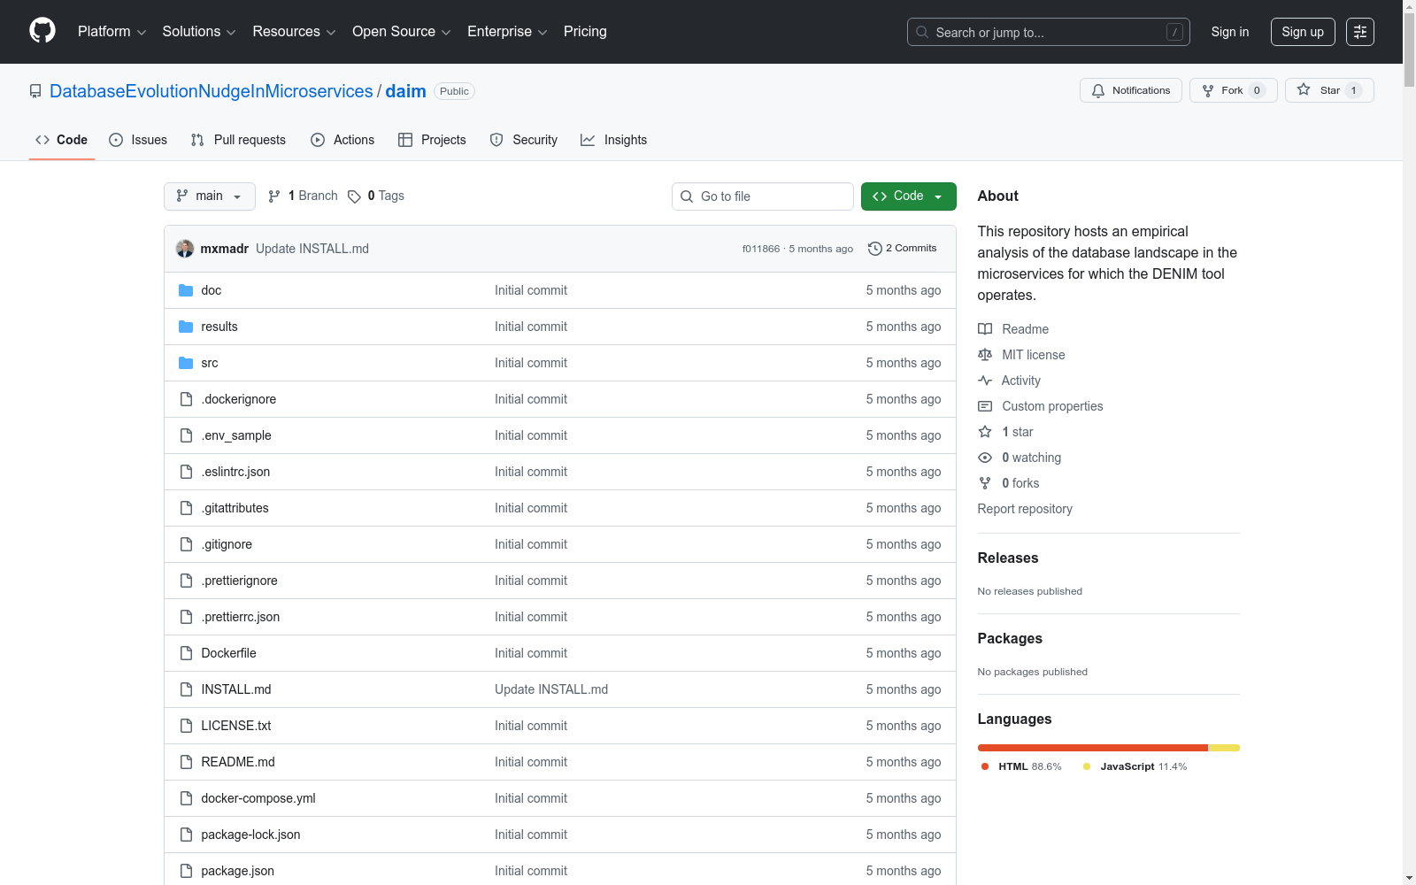This screenshot has width=1416, height=885.
Task: Open the Insights tab
Action: [x=613, y=140]
